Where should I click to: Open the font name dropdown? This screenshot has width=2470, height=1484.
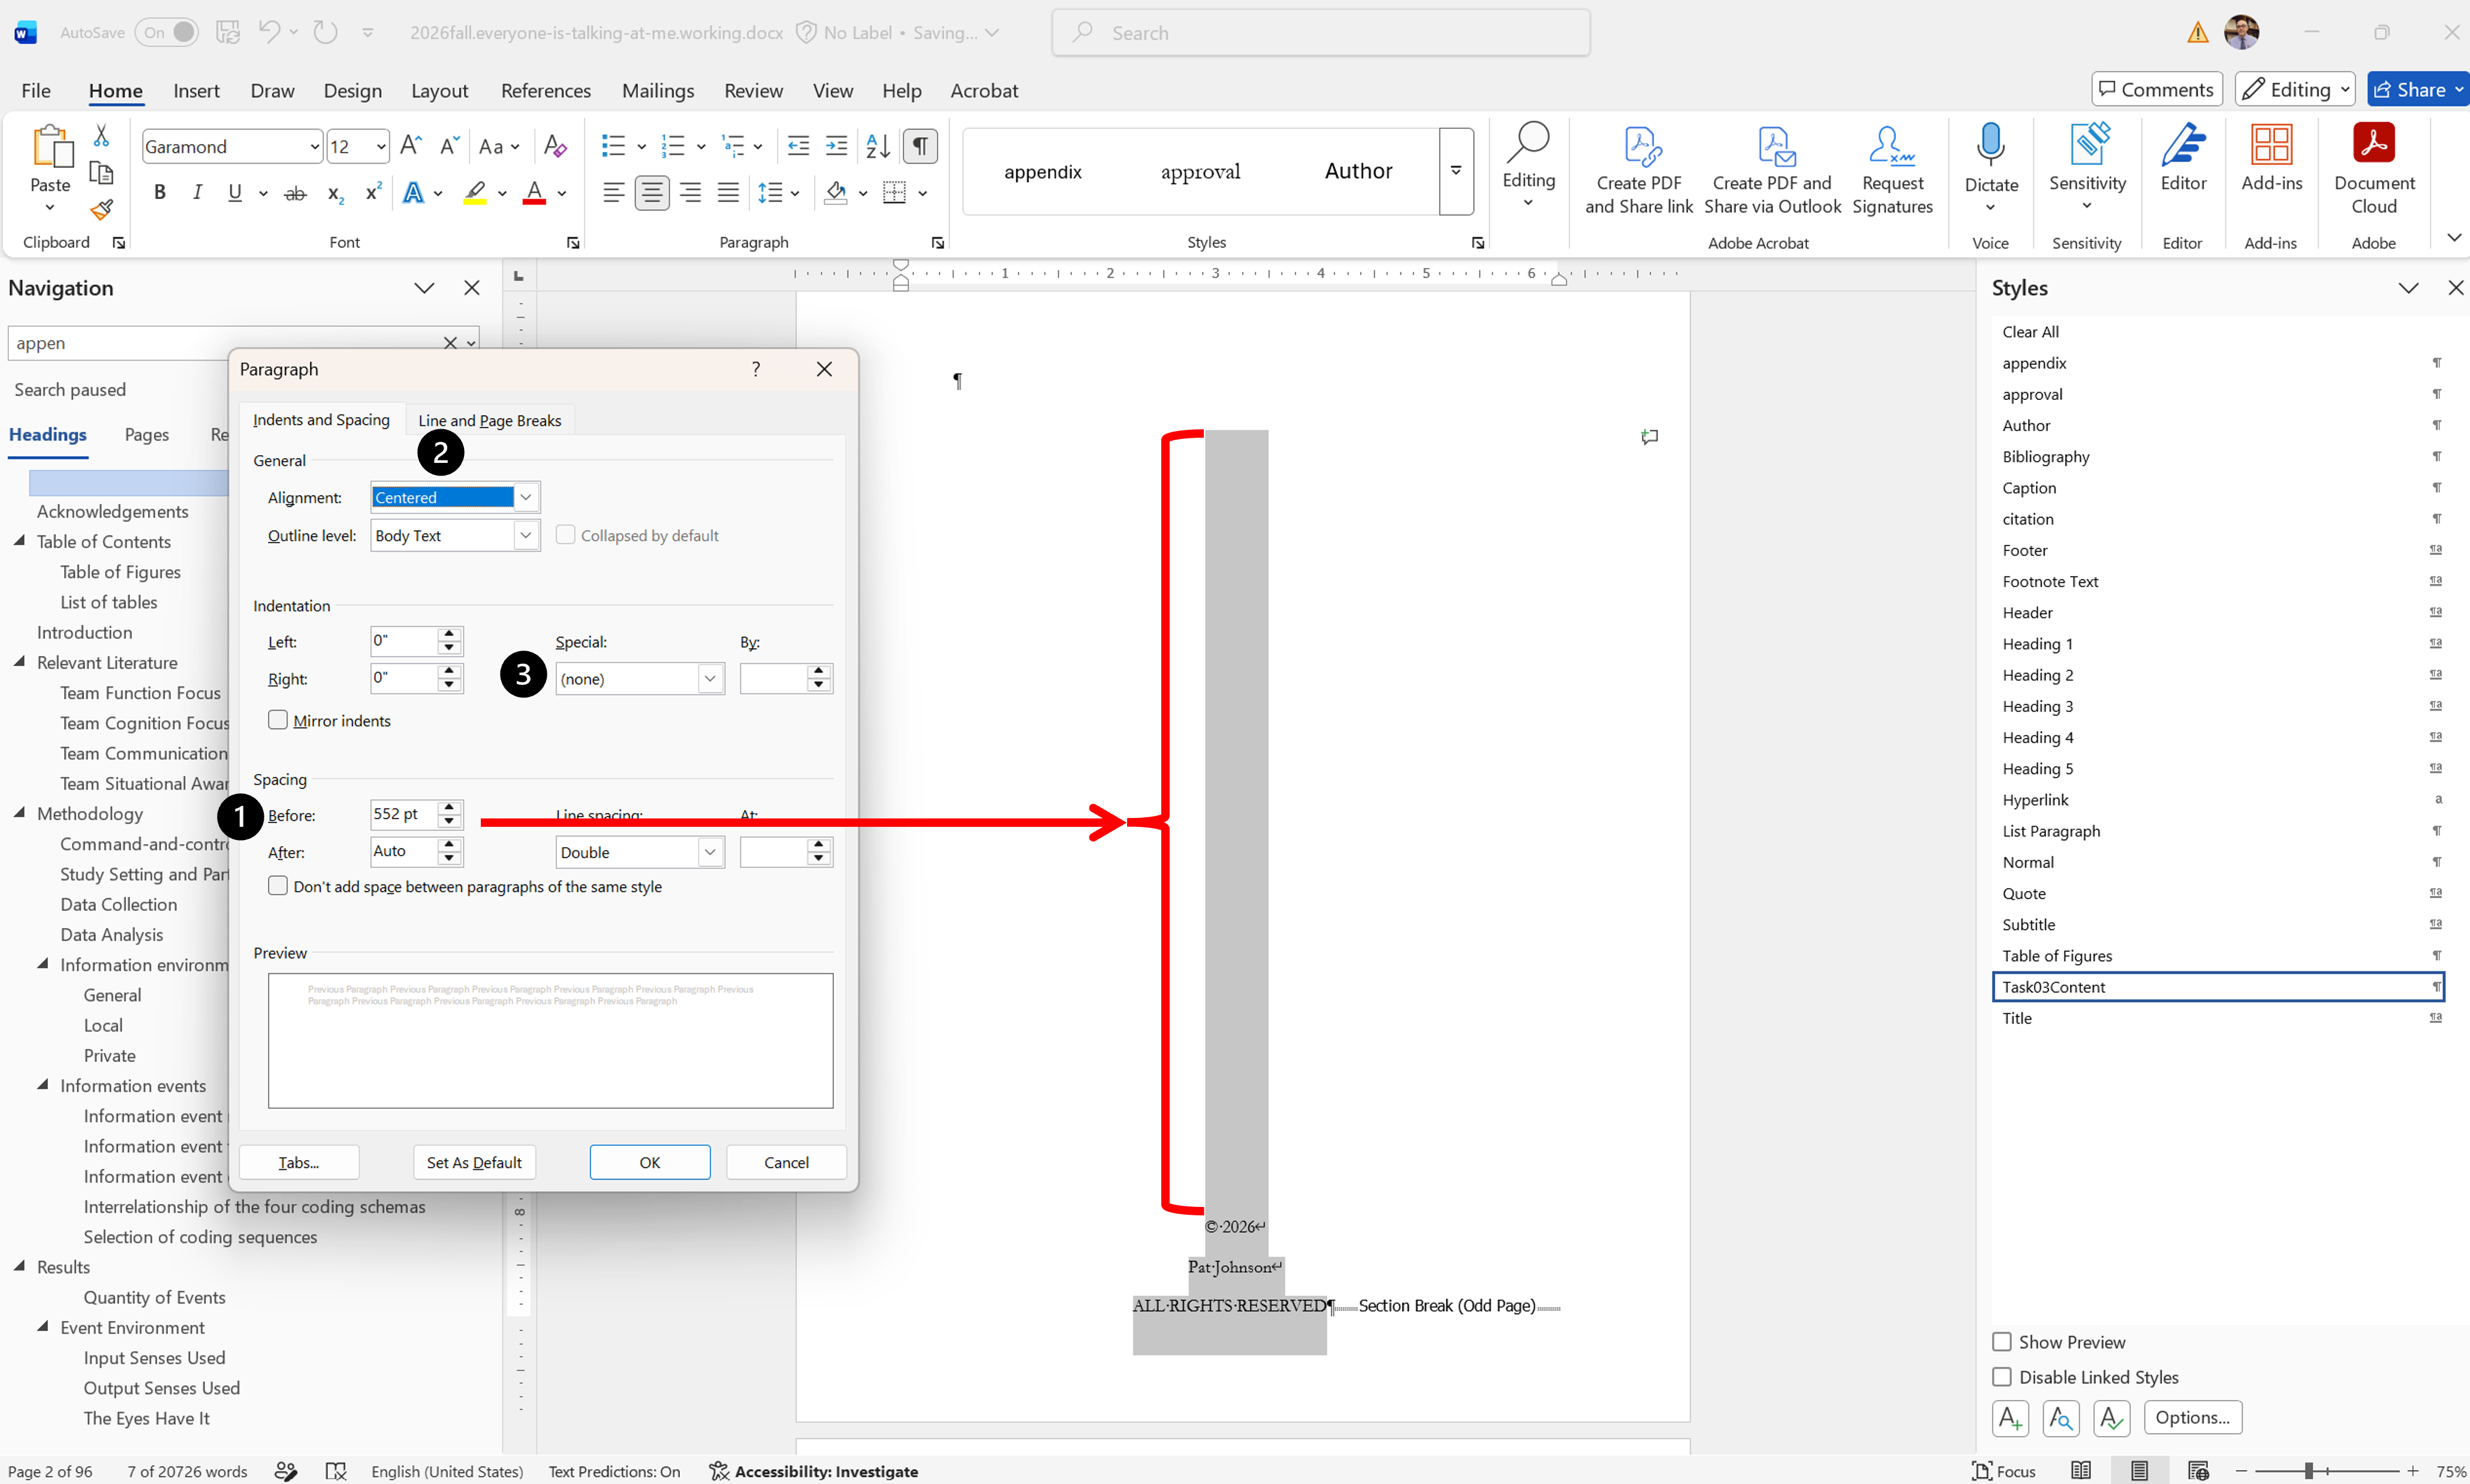click(x=314, y=146)
